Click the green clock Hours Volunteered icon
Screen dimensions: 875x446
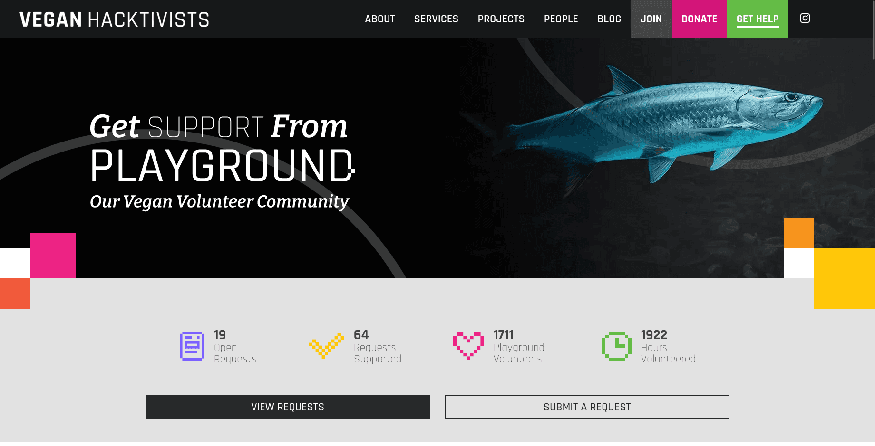pos(617,346)
